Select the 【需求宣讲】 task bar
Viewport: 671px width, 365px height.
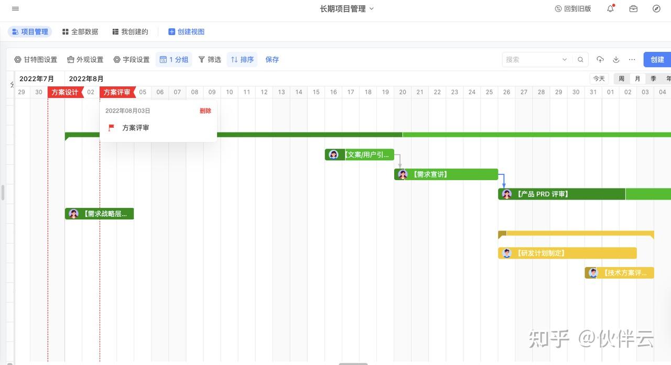click(446, 174)
